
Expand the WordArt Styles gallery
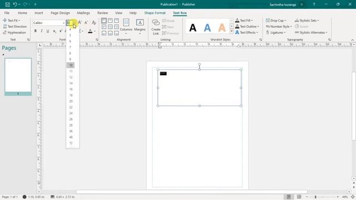point(231,32)
